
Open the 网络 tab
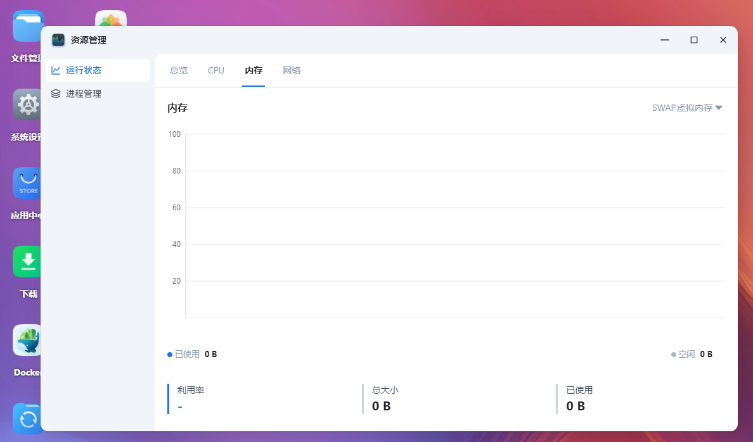point(292,70)
